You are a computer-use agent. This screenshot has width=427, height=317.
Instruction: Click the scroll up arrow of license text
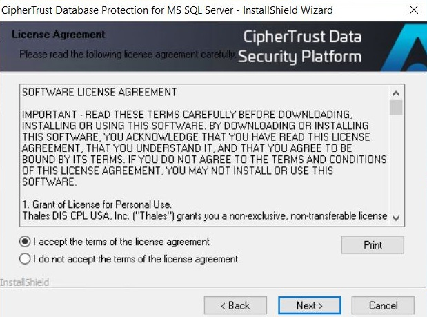coord(396,93)
